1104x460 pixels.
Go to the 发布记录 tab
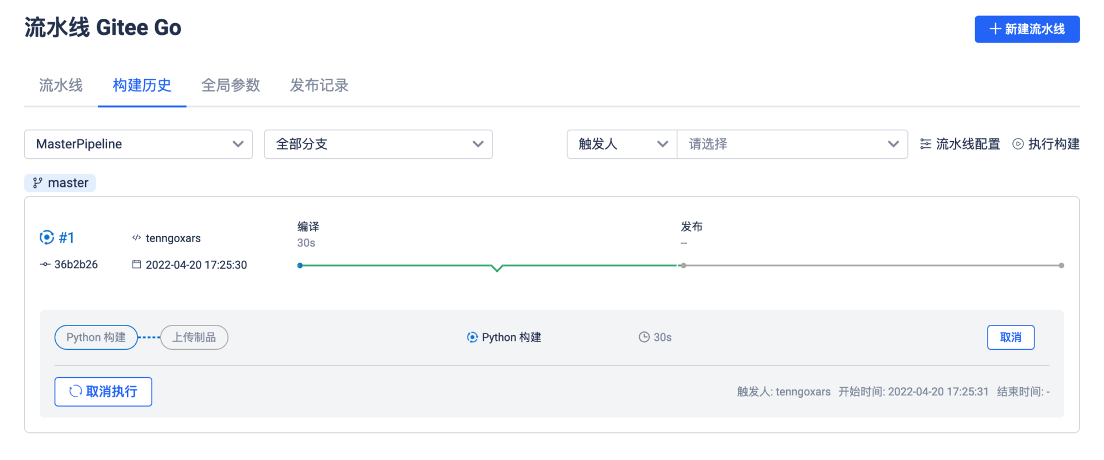(x=319, y=85)
